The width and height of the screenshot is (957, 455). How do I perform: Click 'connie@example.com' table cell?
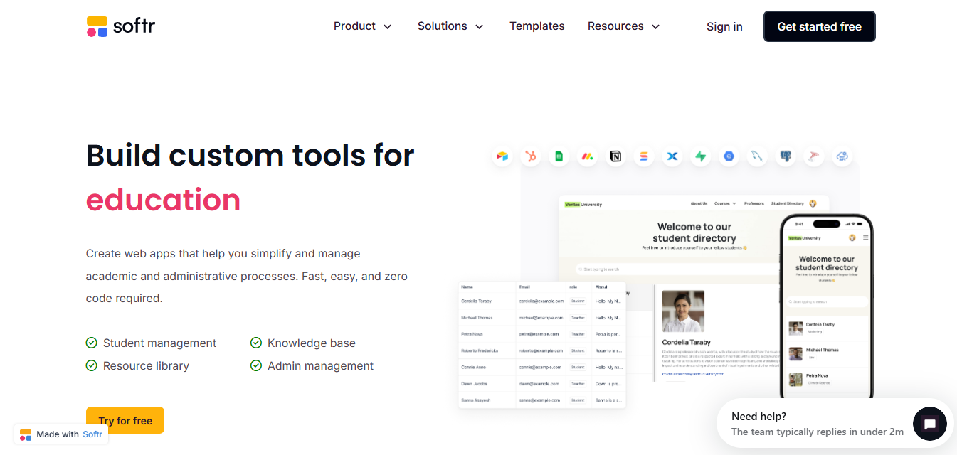click(x=540, y=367)
